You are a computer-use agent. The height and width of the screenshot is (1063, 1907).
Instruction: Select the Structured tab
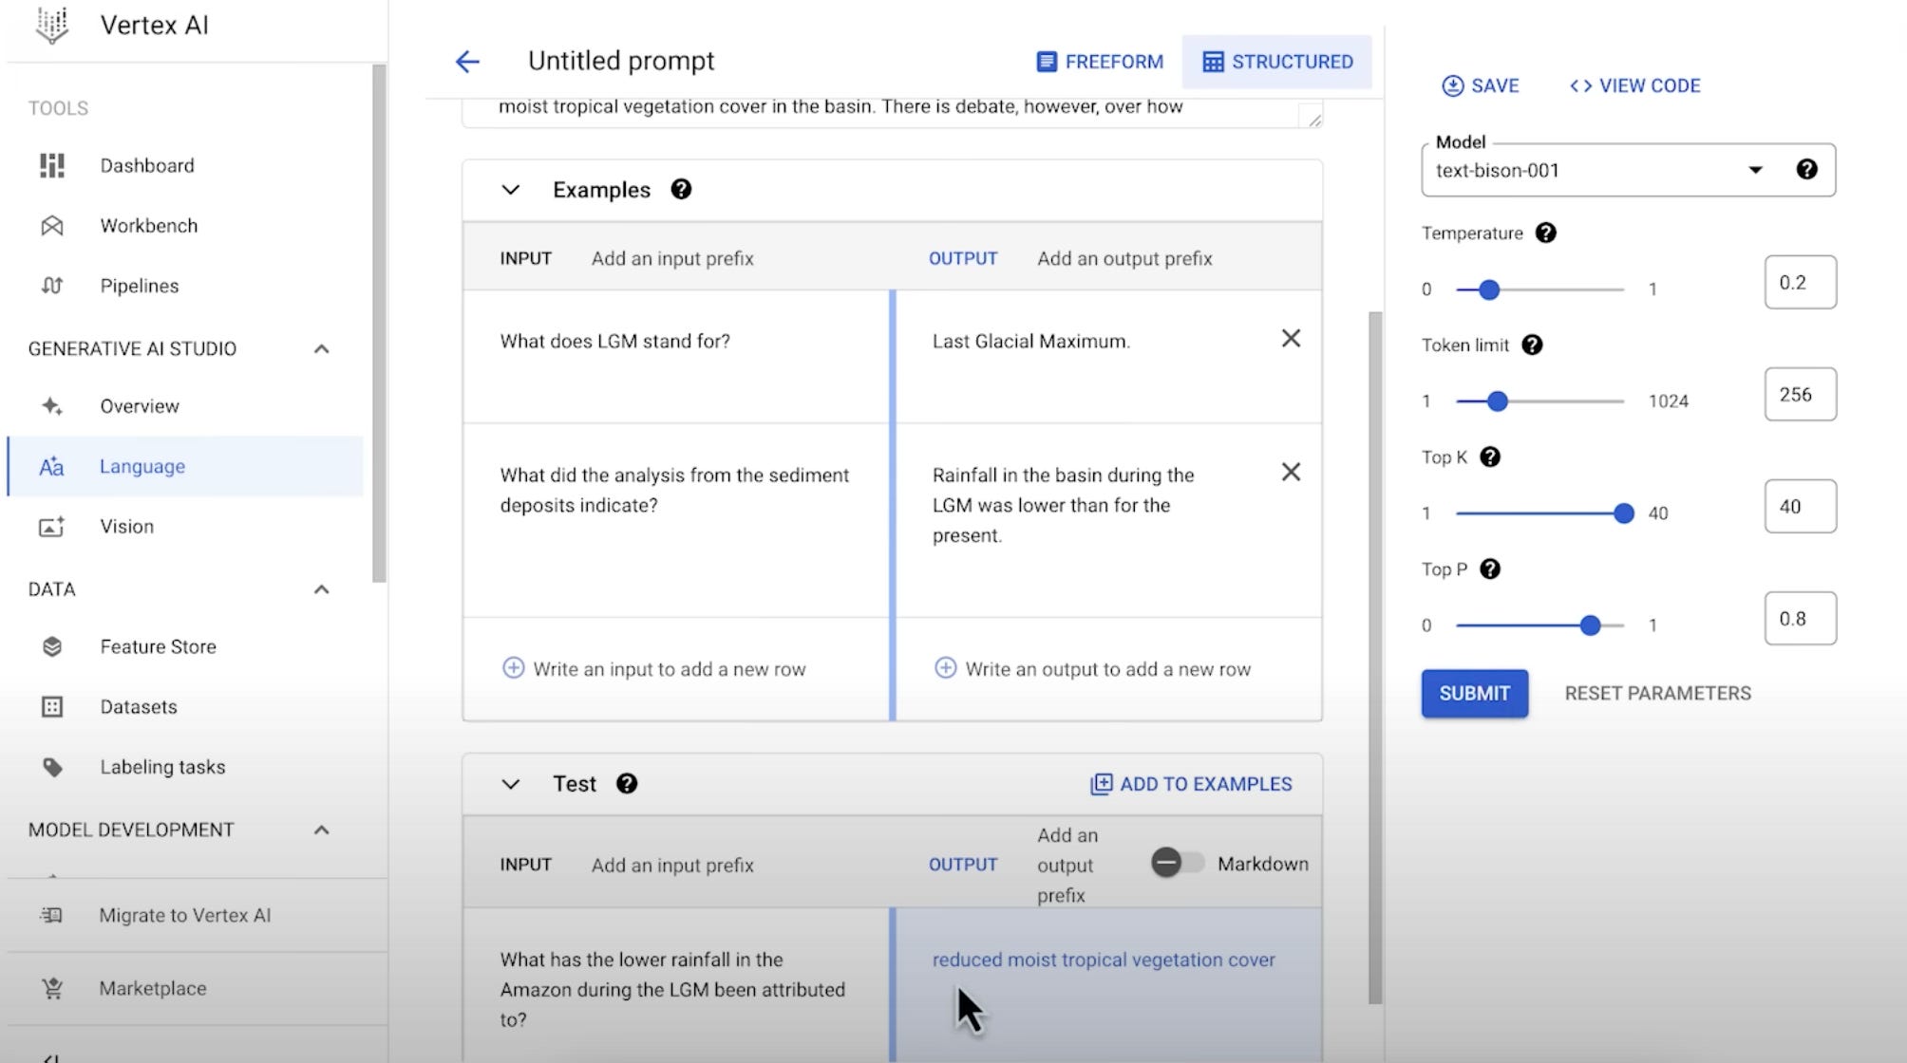click(x=1277, y=62)
